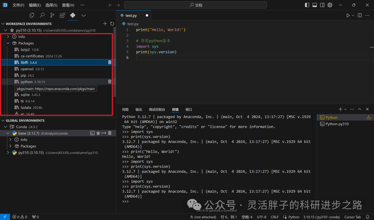The image size is (374, 220).
Task: Delete the python 3.10.15 package
Action: [x=110, y=82]
